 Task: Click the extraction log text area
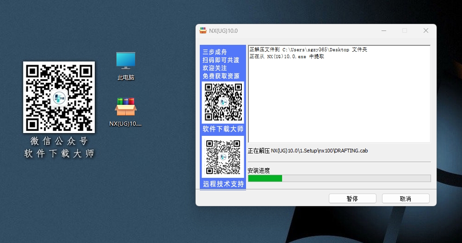(x=339, y=94)
